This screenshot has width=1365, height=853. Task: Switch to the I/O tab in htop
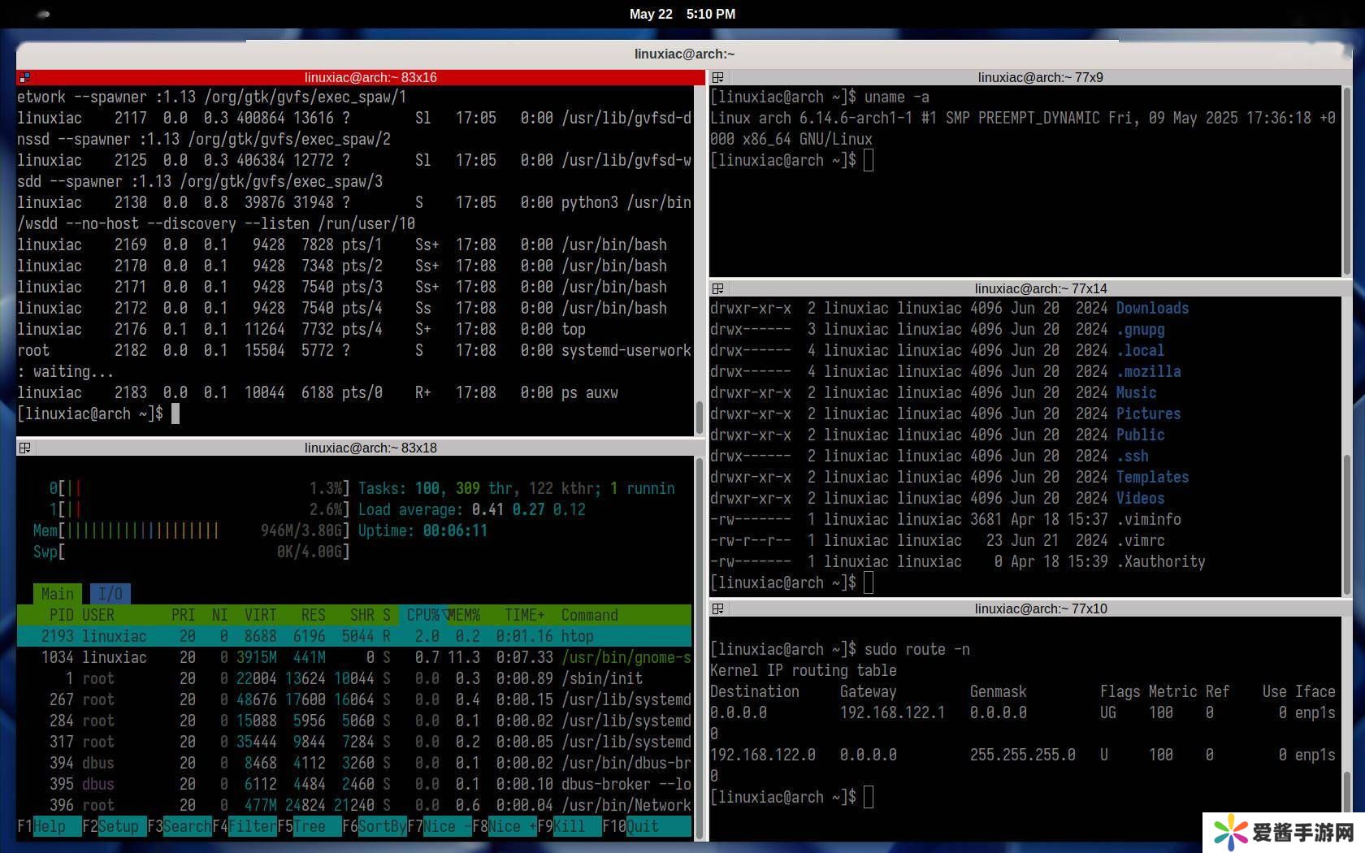(x=110, y=594)
